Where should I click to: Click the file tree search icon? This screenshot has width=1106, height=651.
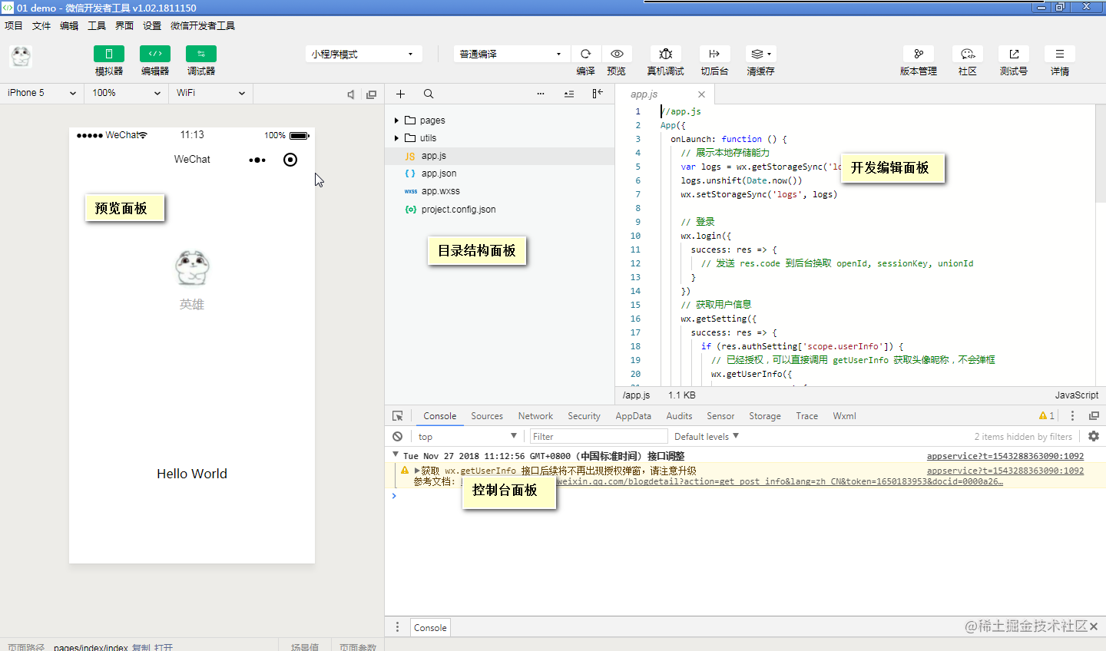[429, 94]
